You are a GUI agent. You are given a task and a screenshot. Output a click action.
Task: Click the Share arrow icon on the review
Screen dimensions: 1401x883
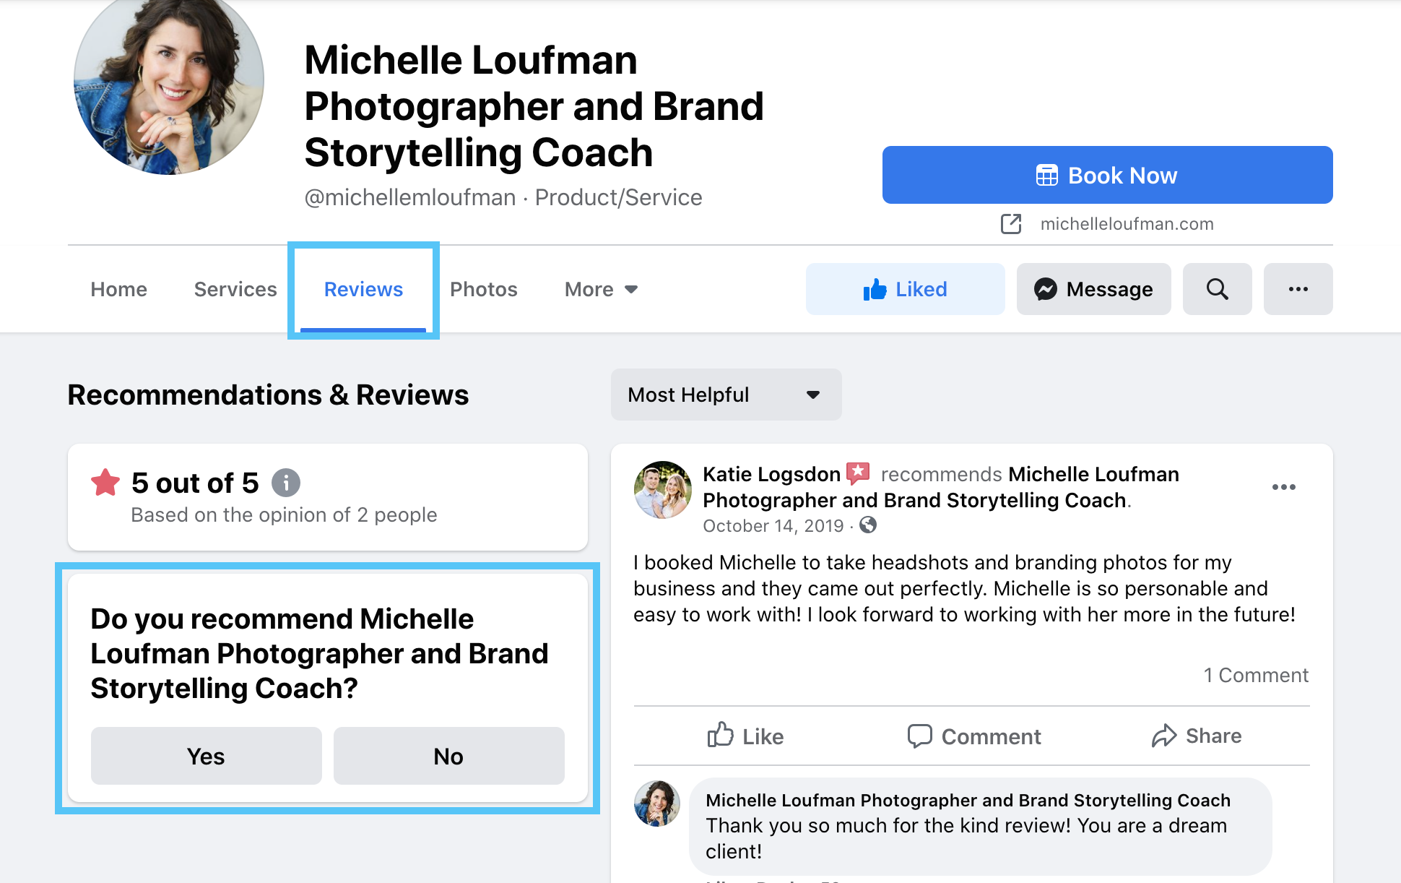pos(1163,736)
